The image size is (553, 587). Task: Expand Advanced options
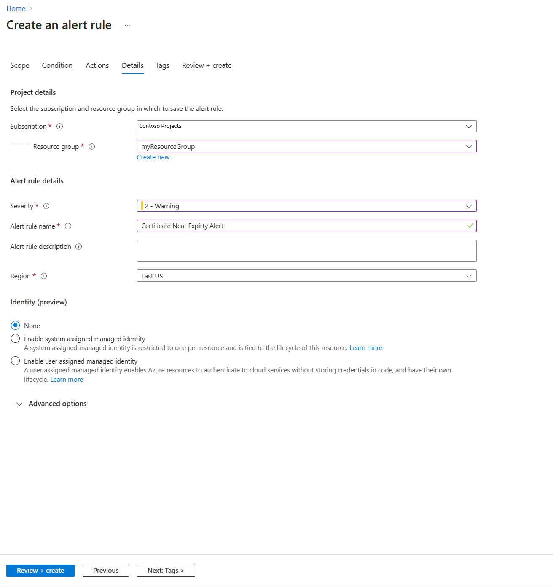pyautogui.click(x=19, y=404)
